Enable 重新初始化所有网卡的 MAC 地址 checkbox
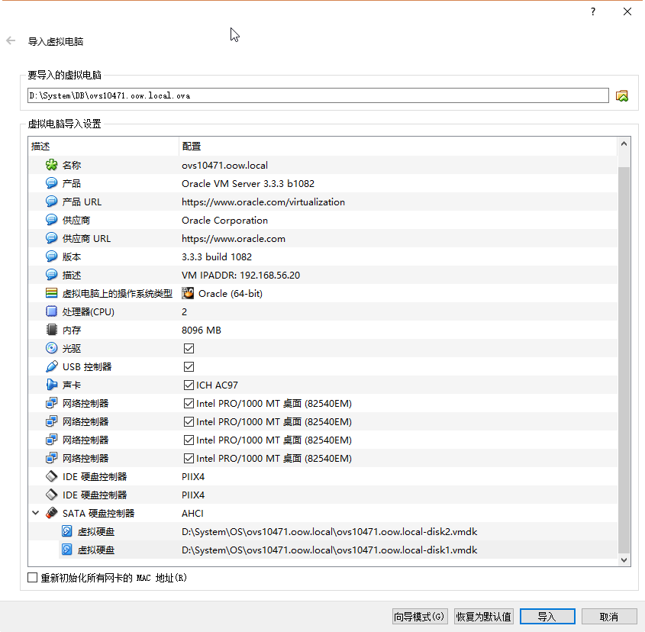Screen dimensions: 645x632 pyautogui.click(x=33, y=578)
